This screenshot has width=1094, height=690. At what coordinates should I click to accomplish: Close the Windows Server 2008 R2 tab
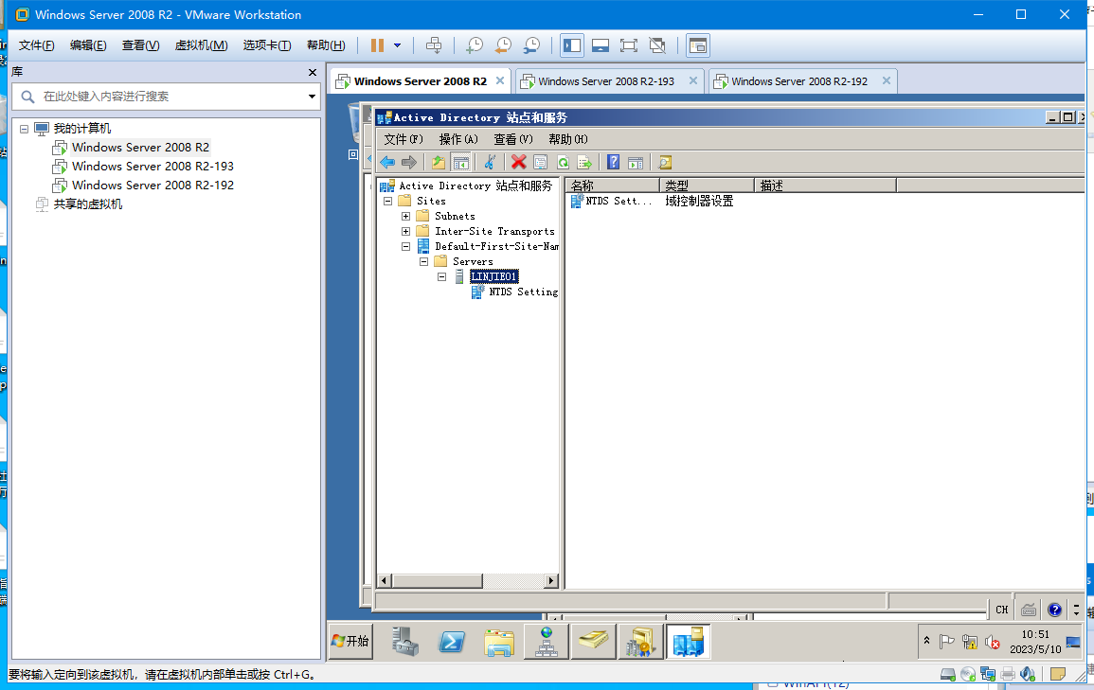(x=500, y=80)
